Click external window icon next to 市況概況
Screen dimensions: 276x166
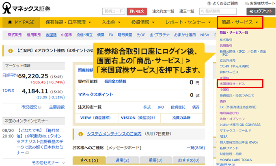[x=40, y=107]
